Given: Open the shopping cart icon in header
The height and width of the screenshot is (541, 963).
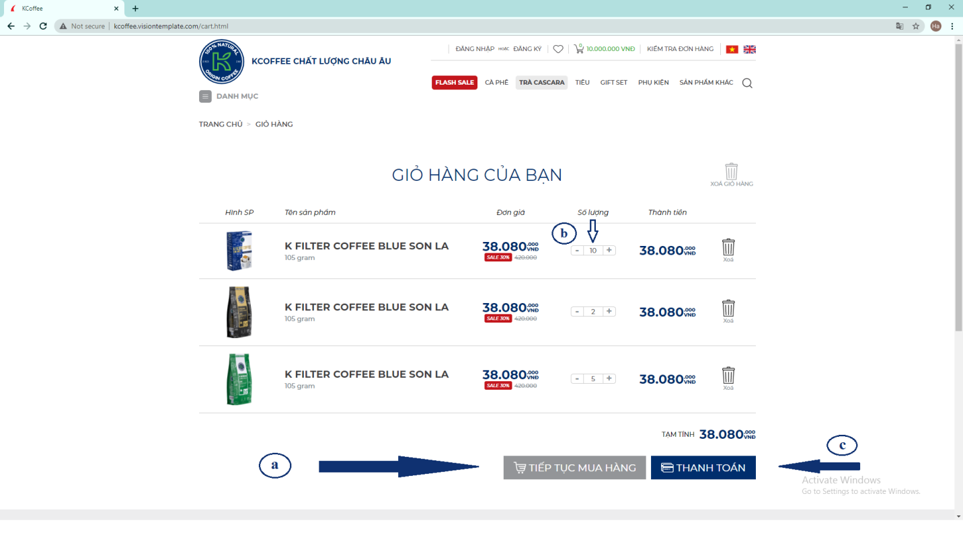Looking at the screenshot, I should [x=578, y=49].
